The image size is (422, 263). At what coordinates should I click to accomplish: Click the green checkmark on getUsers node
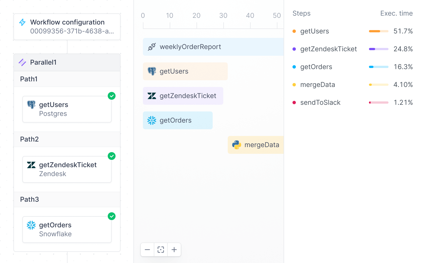[x=112, y=96]
